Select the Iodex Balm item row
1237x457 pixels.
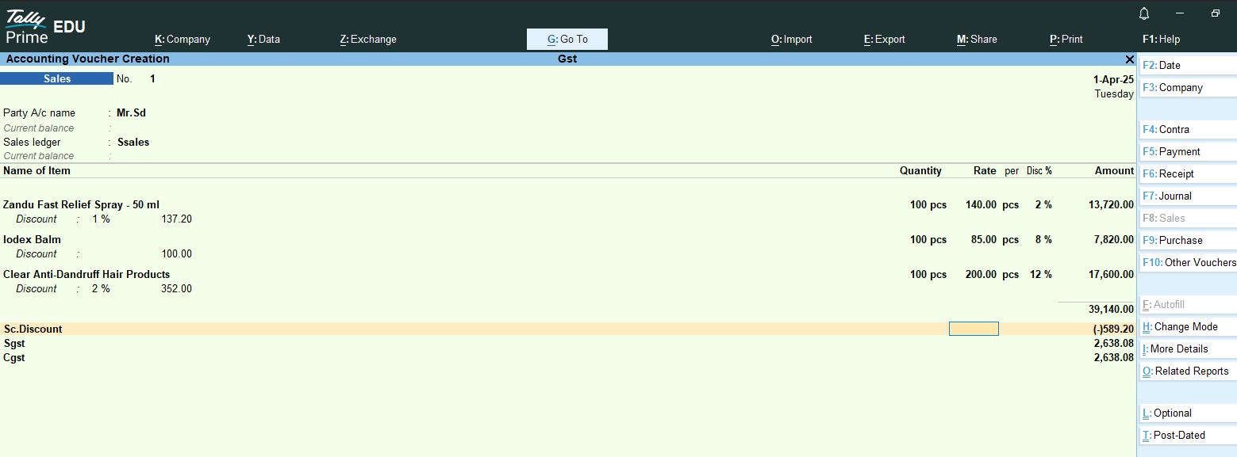pyautogui.click(x=32, y=239)
